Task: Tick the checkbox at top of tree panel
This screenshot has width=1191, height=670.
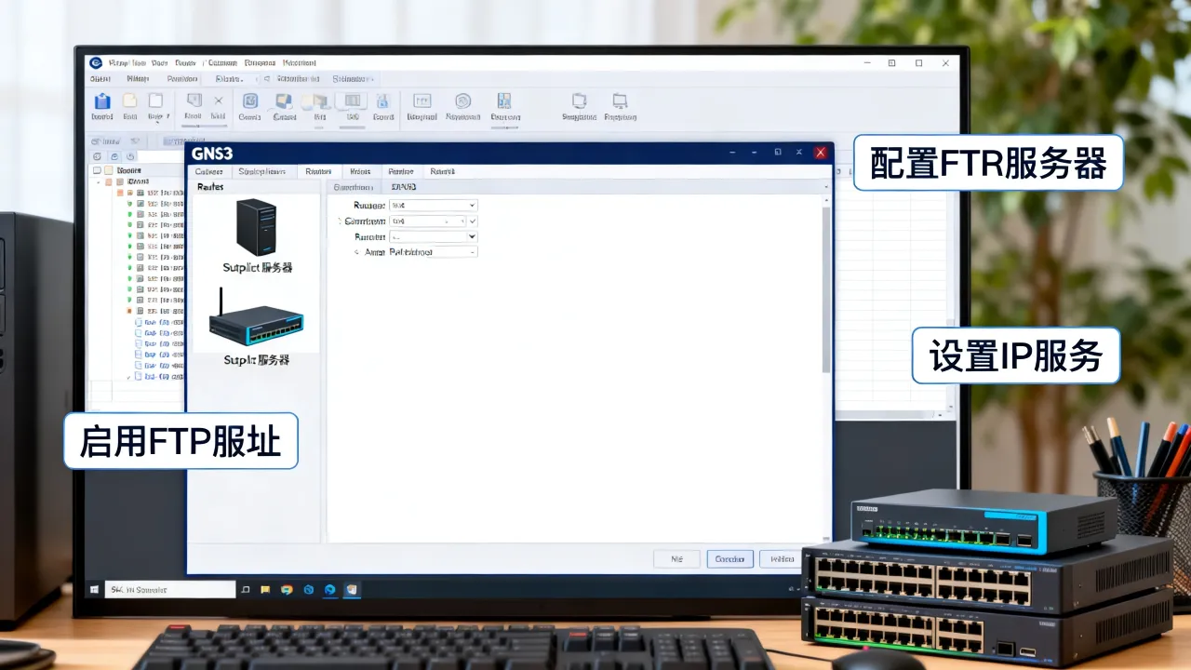Action: pyautogui.click(x=97, y=170)
